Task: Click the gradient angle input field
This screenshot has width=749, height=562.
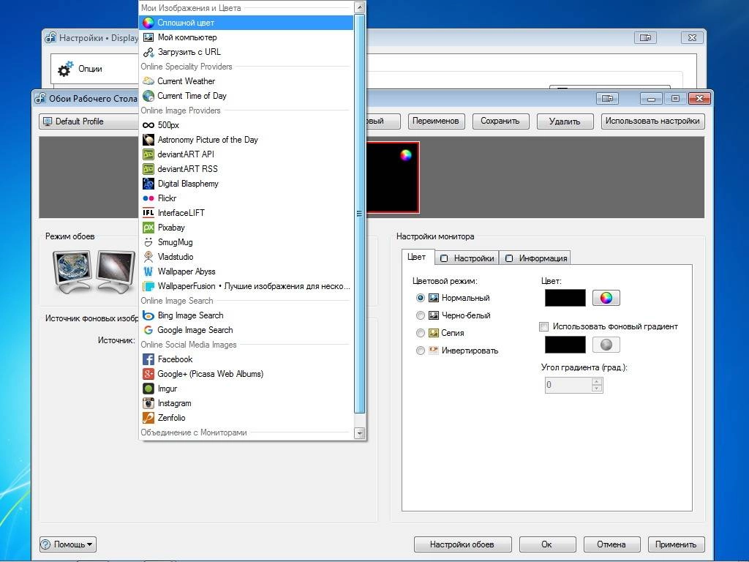Action: click(x=568, y=385)
